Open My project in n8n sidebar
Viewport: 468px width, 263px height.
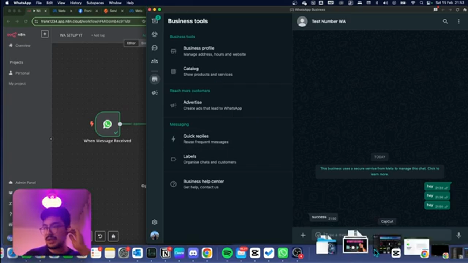17,84
